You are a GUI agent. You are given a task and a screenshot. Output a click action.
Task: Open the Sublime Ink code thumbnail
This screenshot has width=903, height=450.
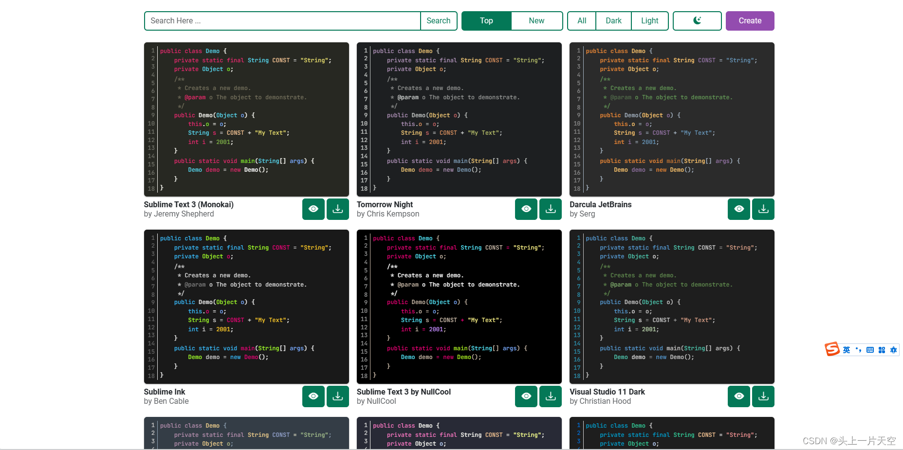click(x=246, y=306)
